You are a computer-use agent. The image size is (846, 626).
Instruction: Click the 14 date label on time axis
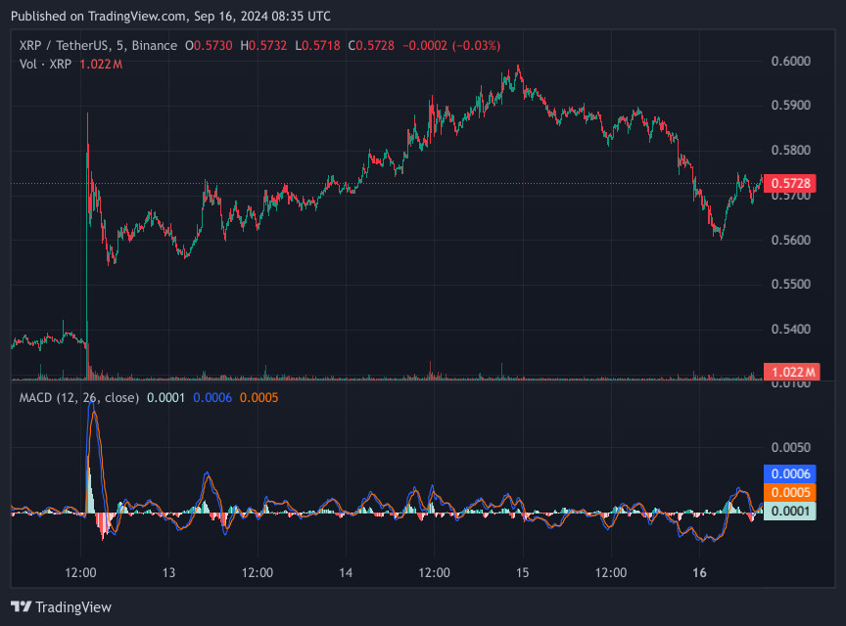(346, 572)
